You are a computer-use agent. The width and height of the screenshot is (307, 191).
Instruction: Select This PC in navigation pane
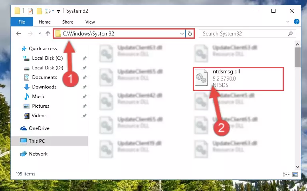pos(49,141)
